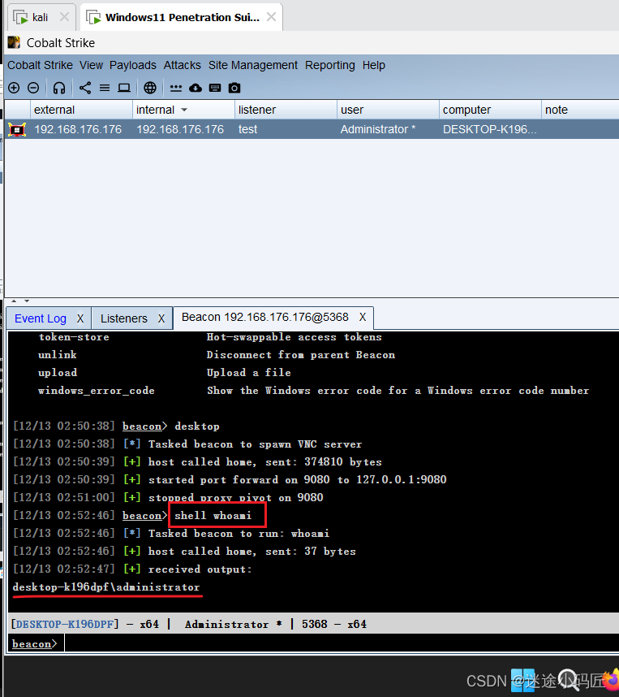Switch to the kali VM tab
Viewport: 619px width, 697px height.
tap(40, 17)
